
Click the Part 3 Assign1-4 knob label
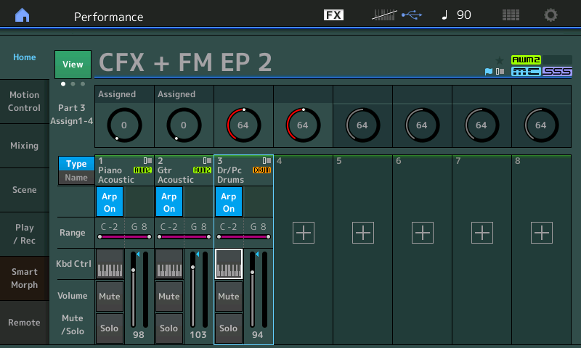pos(71,115)
